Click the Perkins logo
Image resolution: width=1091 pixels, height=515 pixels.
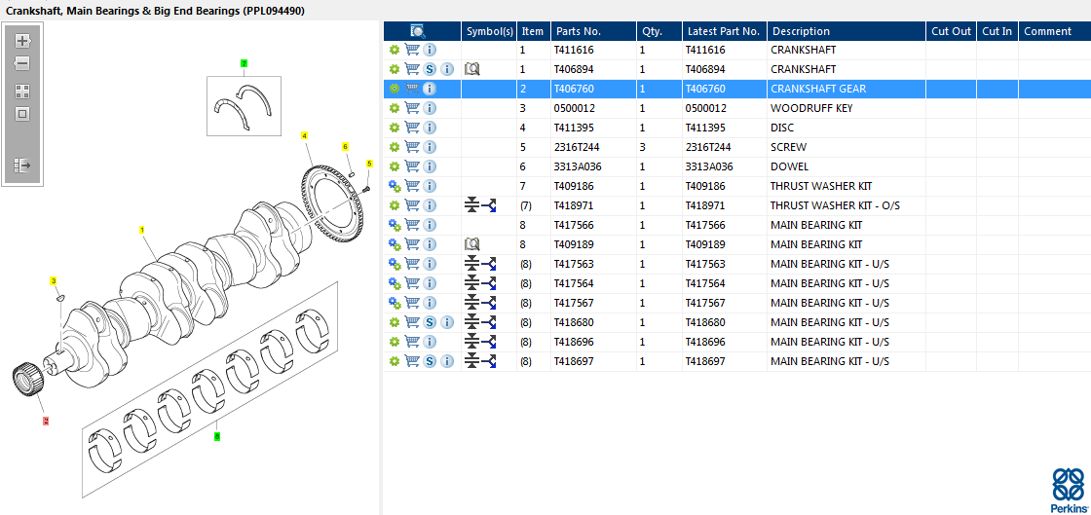[1069, 491]
